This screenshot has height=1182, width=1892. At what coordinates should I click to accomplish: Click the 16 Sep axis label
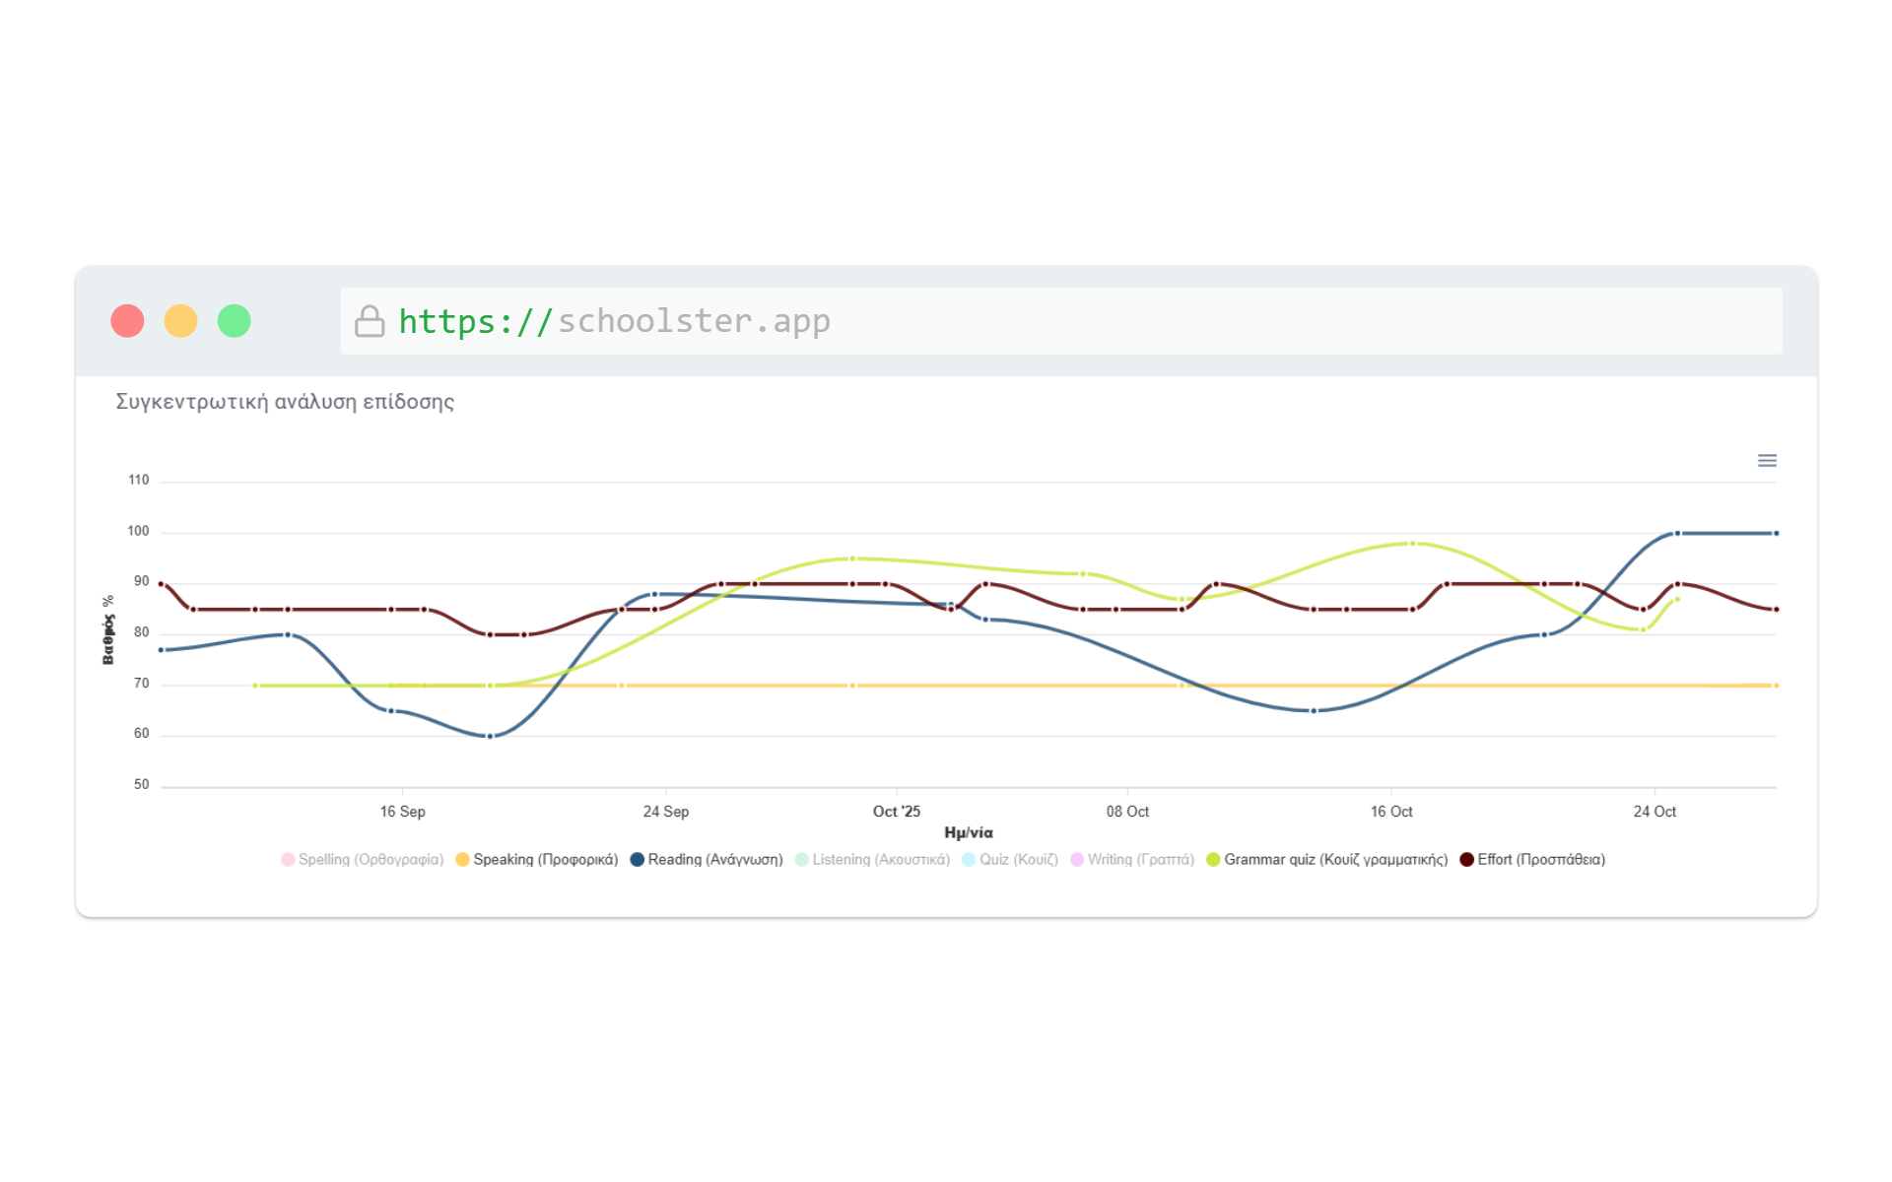[403, 812]
